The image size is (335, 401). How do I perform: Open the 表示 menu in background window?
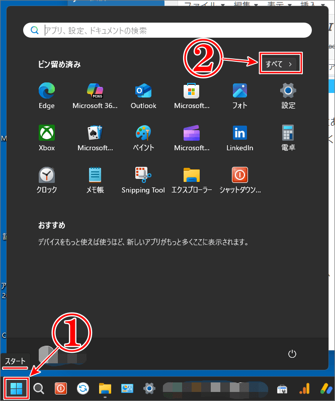[x=279, y=4]
